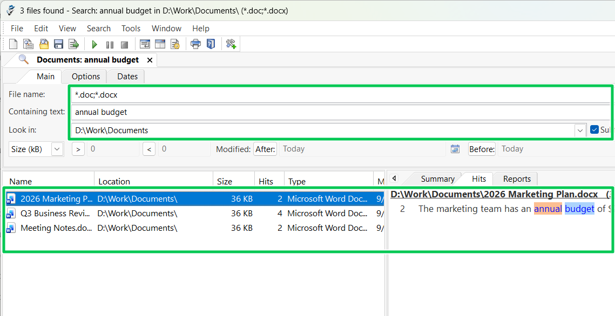This screenshot has height=316, width=615.
Task: Expand the Look in dropdown arrow
Action: point(580,130)
